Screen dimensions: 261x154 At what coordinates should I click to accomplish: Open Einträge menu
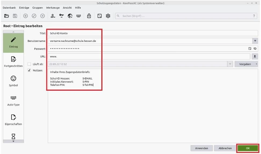pos(24,8)
